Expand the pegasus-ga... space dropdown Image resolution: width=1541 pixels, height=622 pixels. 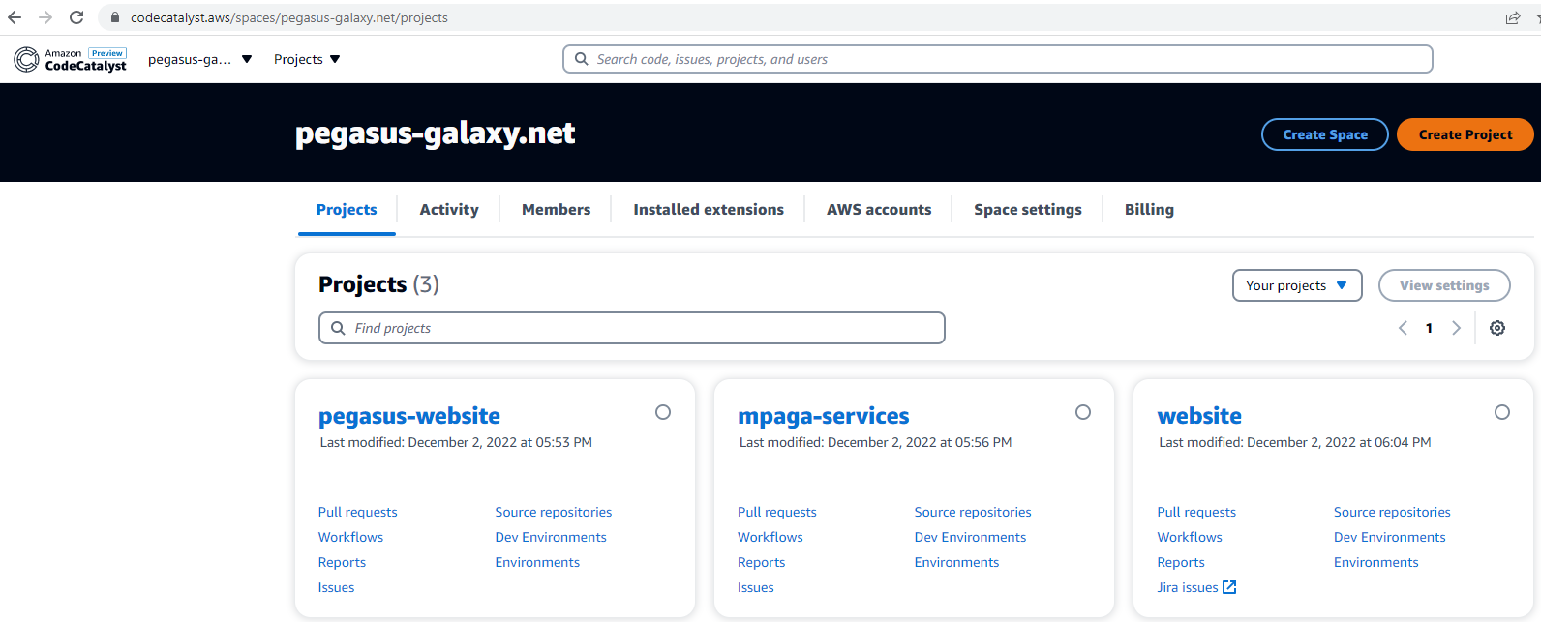(199, 59)
